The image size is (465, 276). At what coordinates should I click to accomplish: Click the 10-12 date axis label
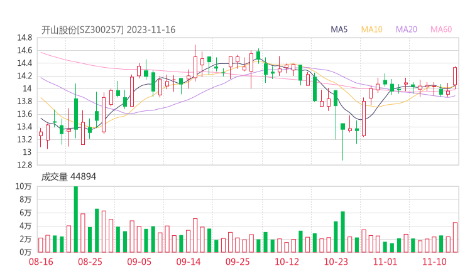point(287,262)
